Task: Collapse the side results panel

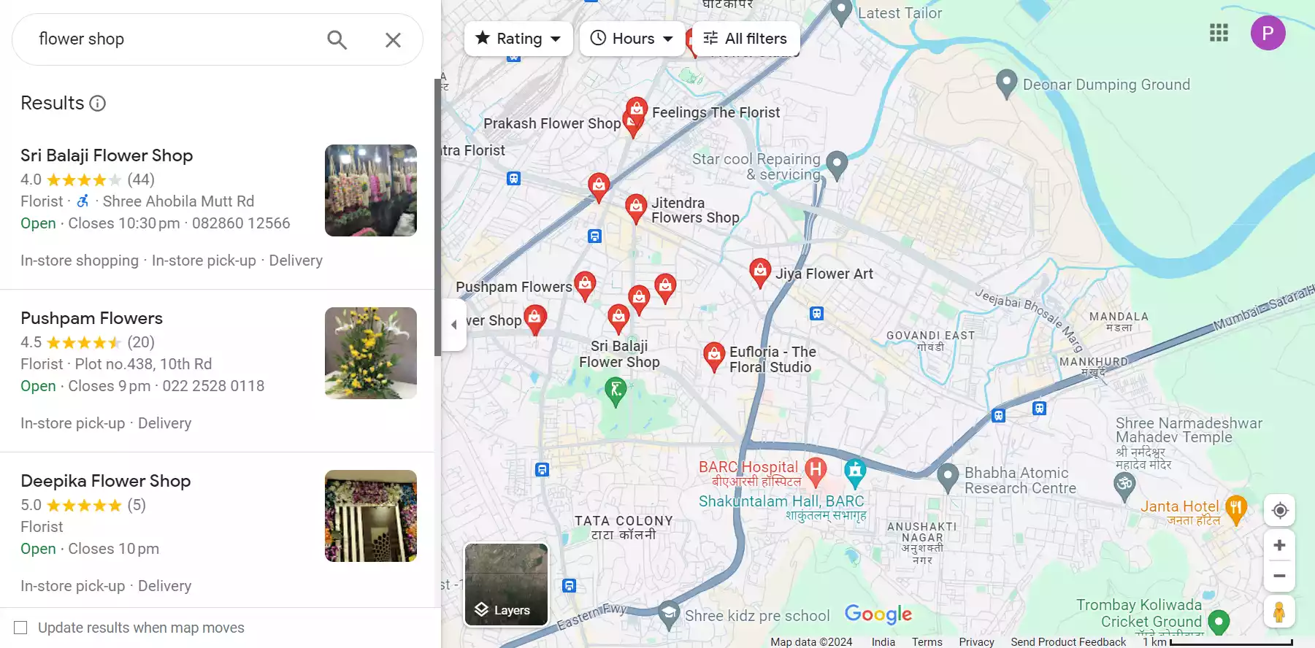Action: [x=454, y=325]
